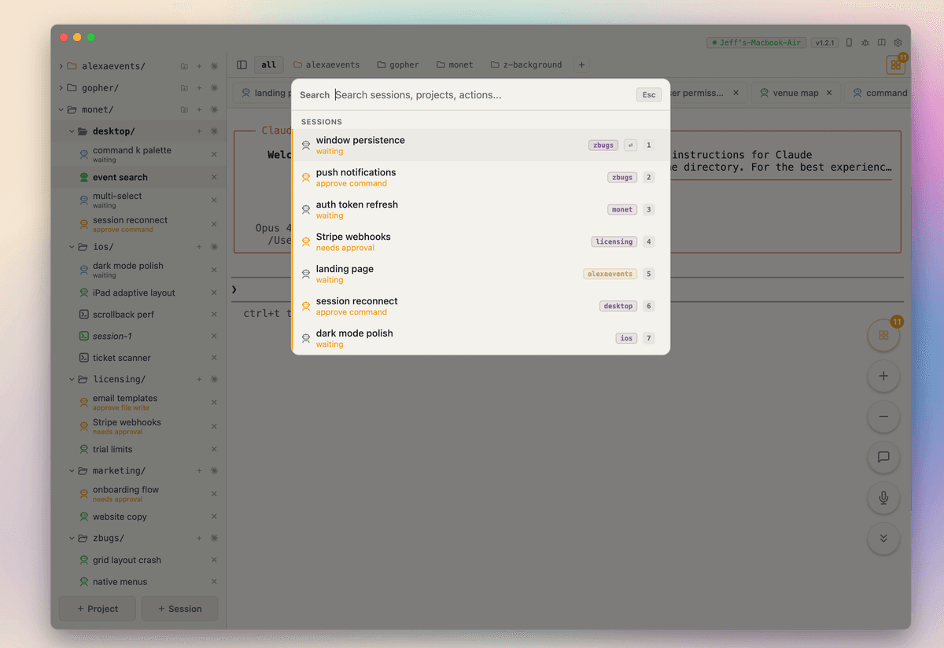Click the + Session button
944x648 pixels.
(x=179, y=608)
